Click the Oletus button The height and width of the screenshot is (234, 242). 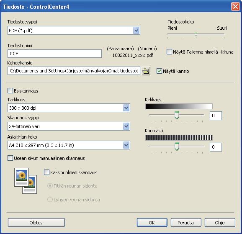point(36,223)
